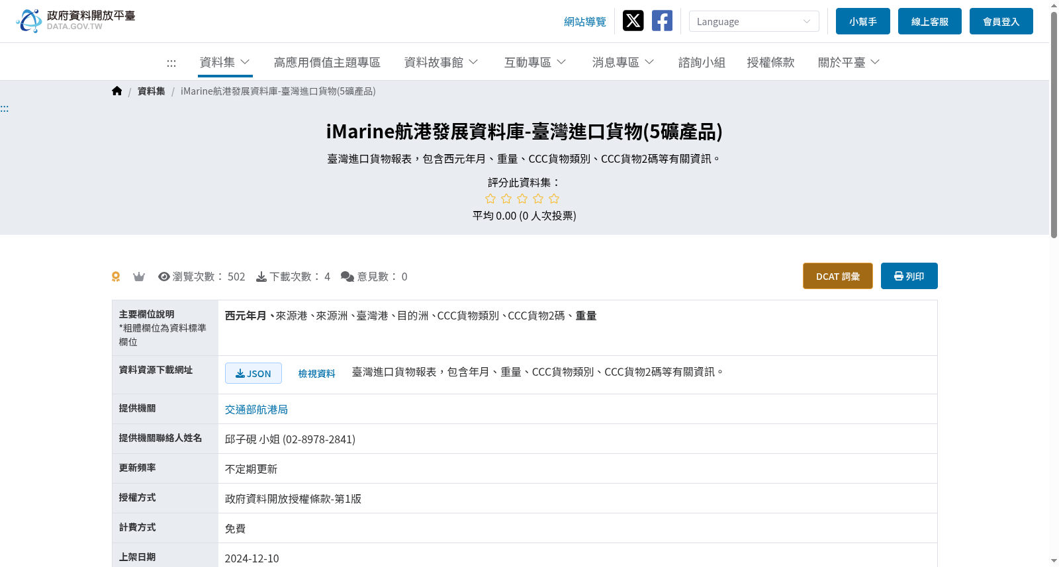The image size is (1059, 567).
Task: Click the scrollbar up arrow
Action: [1054, 5]
